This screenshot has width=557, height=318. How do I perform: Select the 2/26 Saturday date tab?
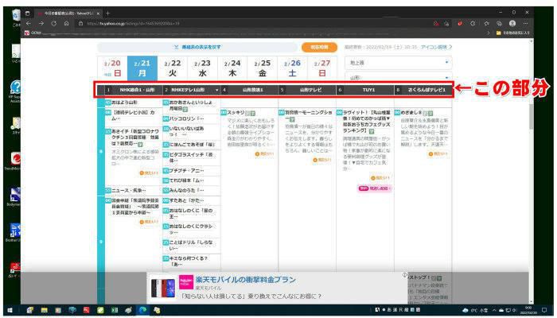(292, 68)
